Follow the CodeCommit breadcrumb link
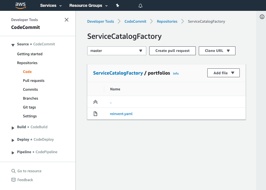This screenshot has height=190, width=266. point(135,21)
